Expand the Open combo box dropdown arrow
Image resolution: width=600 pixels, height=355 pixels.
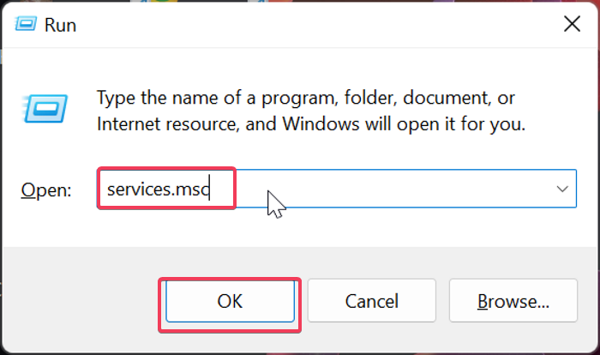point(562,188)
